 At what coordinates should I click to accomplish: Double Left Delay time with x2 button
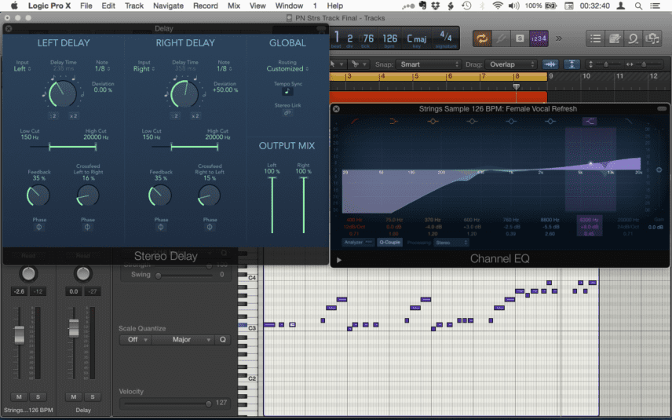point(73,115)
